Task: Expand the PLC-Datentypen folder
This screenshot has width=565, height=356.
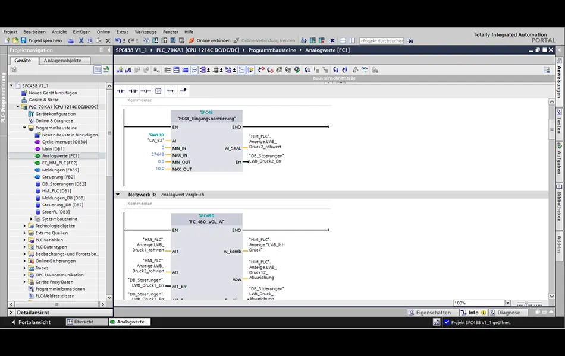Action: pyautogui.click(x=25, y=247)
